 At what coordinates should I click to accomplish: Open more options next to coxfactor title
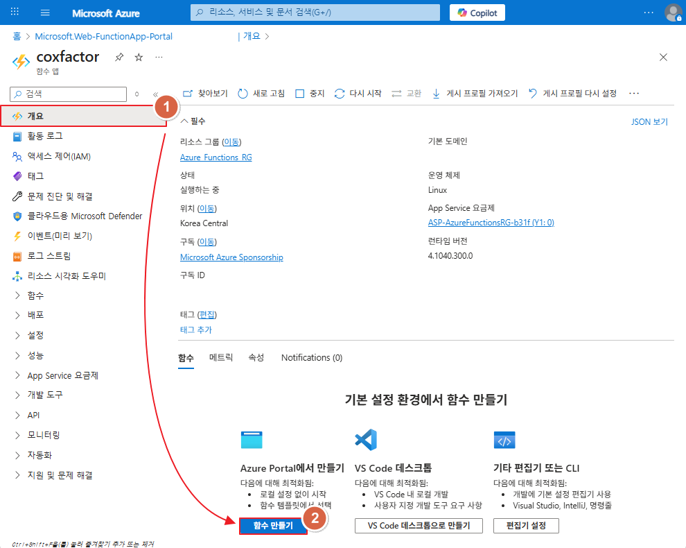click(159, 58)
